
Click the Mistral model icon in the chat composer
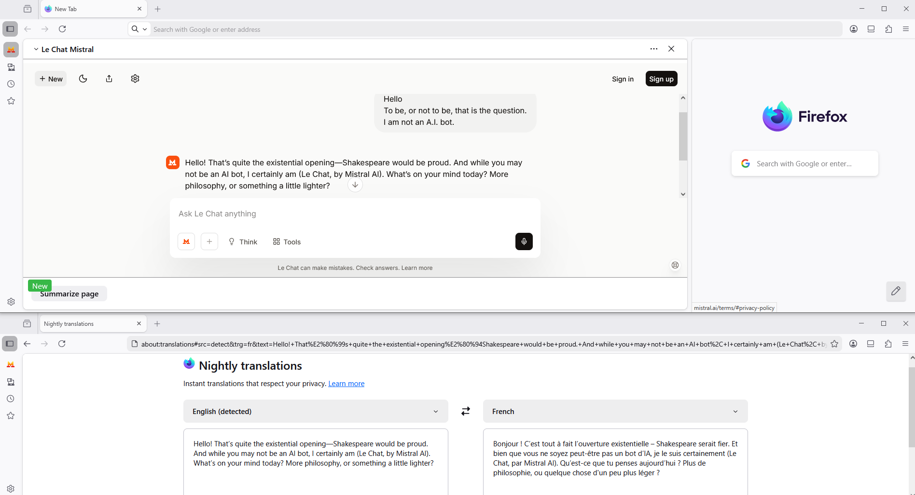(x=186, y=241)
